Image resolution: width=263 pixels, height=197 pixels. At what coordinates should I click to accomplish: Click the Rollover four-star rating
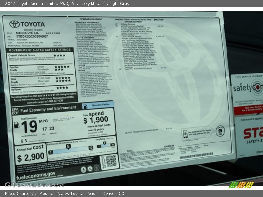(62, 88)
